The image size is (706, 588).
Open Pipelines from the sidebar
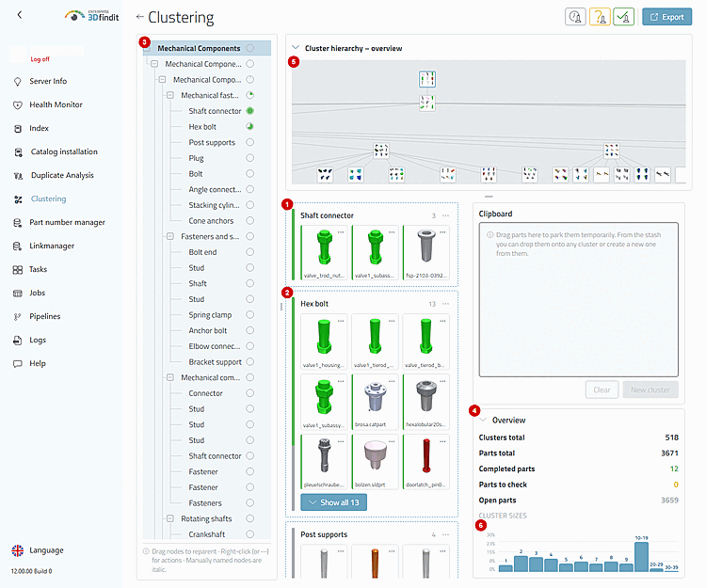tap(45, 317)
